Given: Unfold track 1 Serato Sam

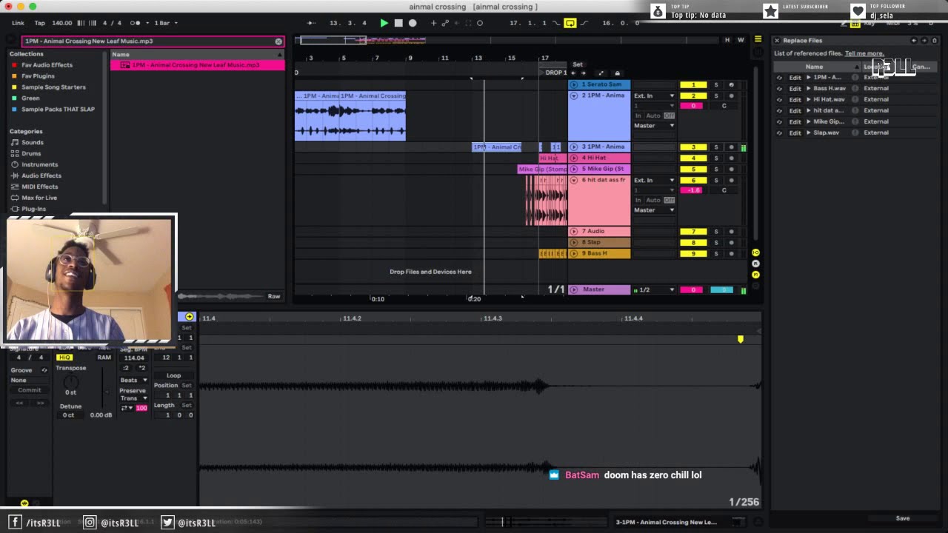Looking at the screenshot, I should pos(573,84).
